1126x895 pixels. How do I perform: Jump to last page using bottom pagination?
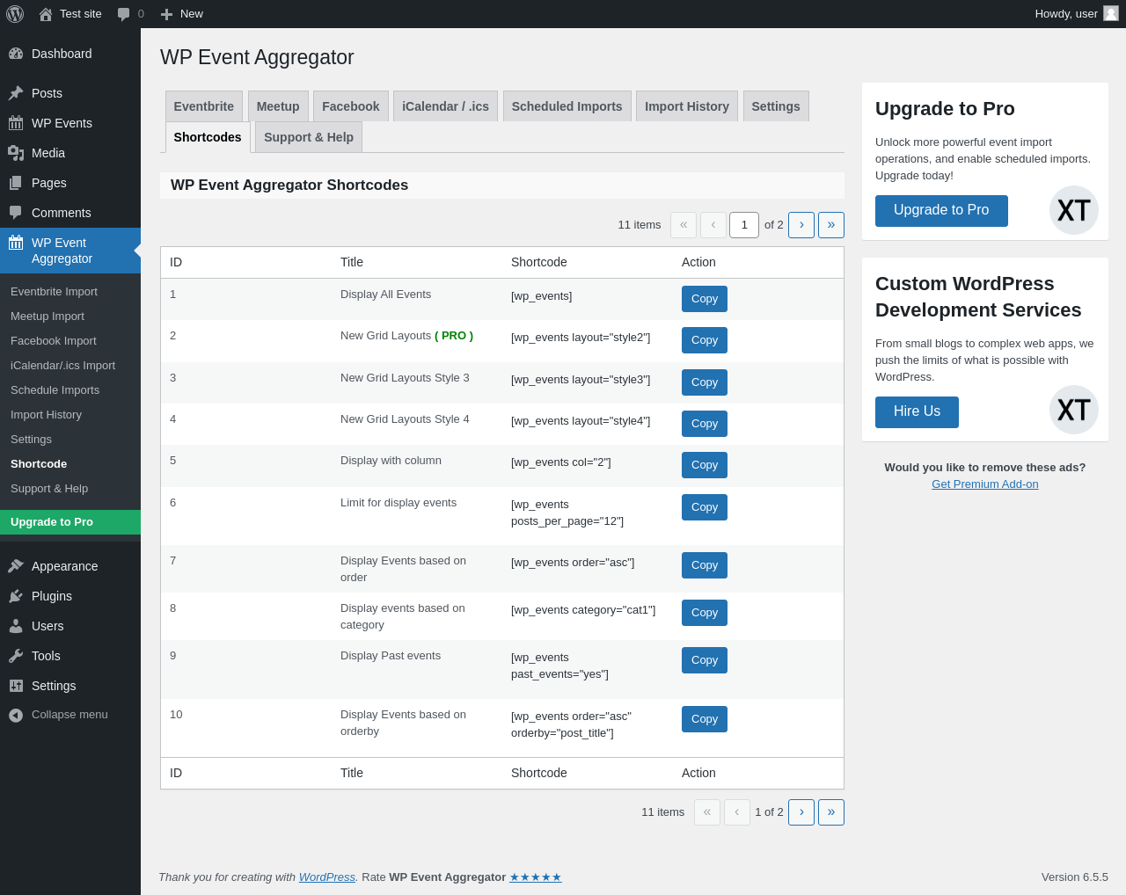tap(831, 812)
